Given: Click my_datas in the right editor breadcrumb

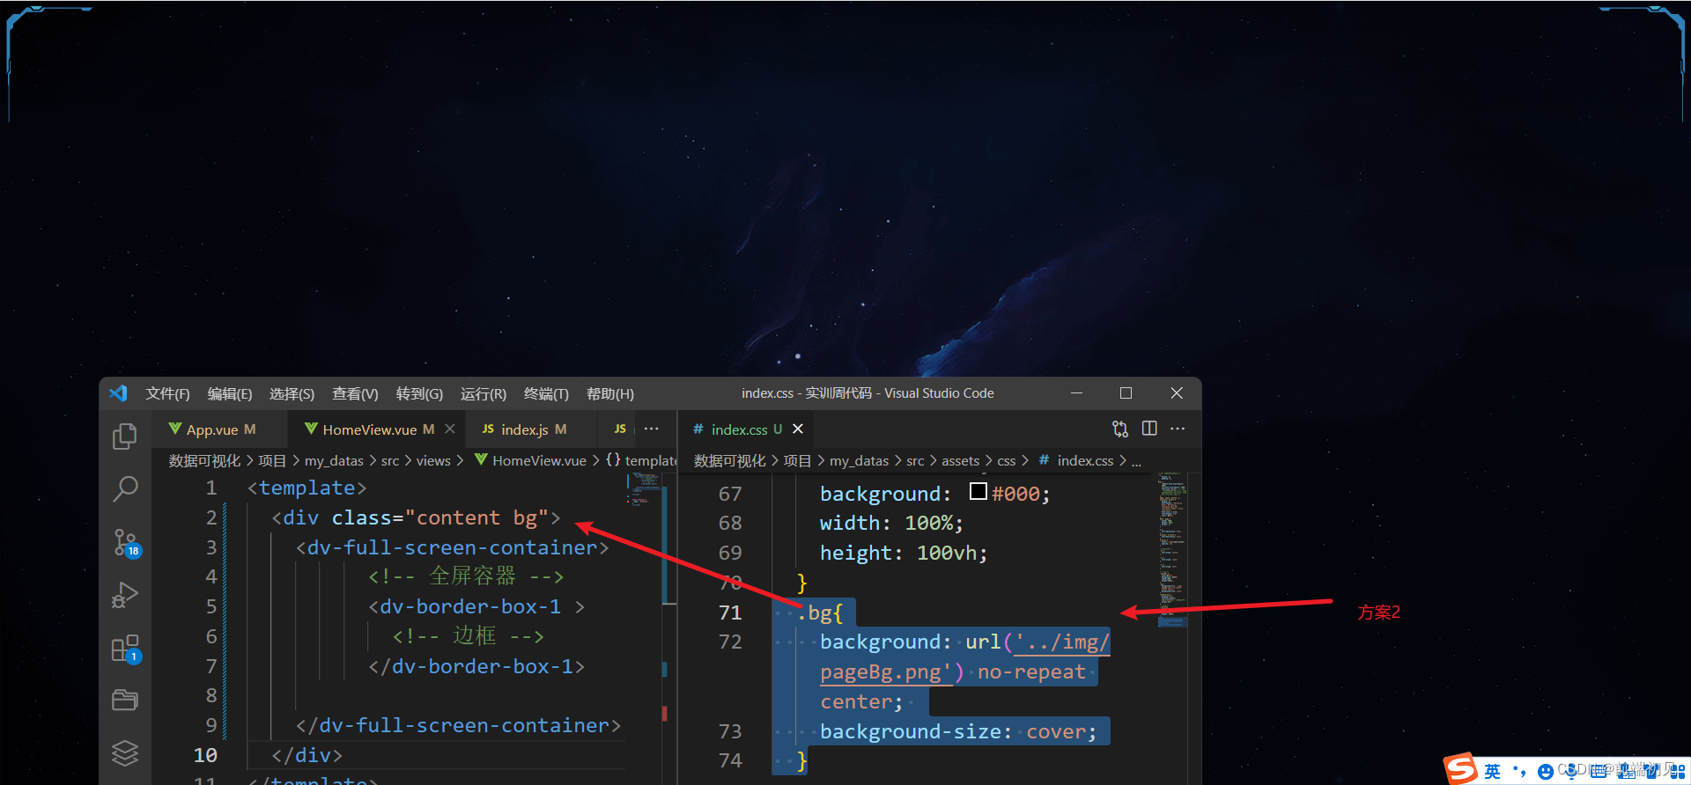Looking at the screenshot, I should [859, 460].
